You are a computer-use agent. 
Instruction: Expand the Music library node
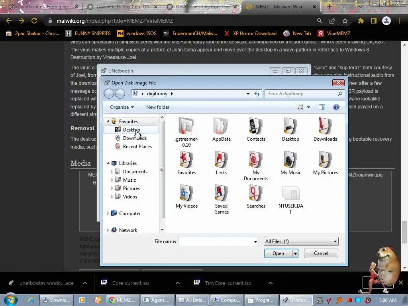pos(112,180)
